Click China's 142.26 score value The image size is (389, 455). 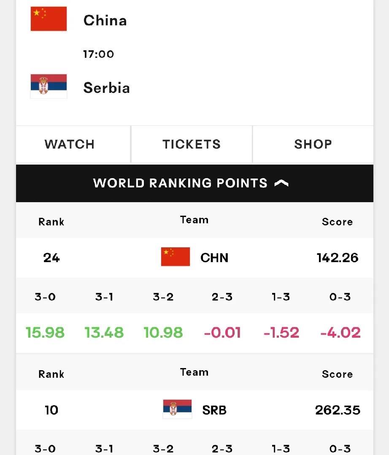tap(338, 257)
